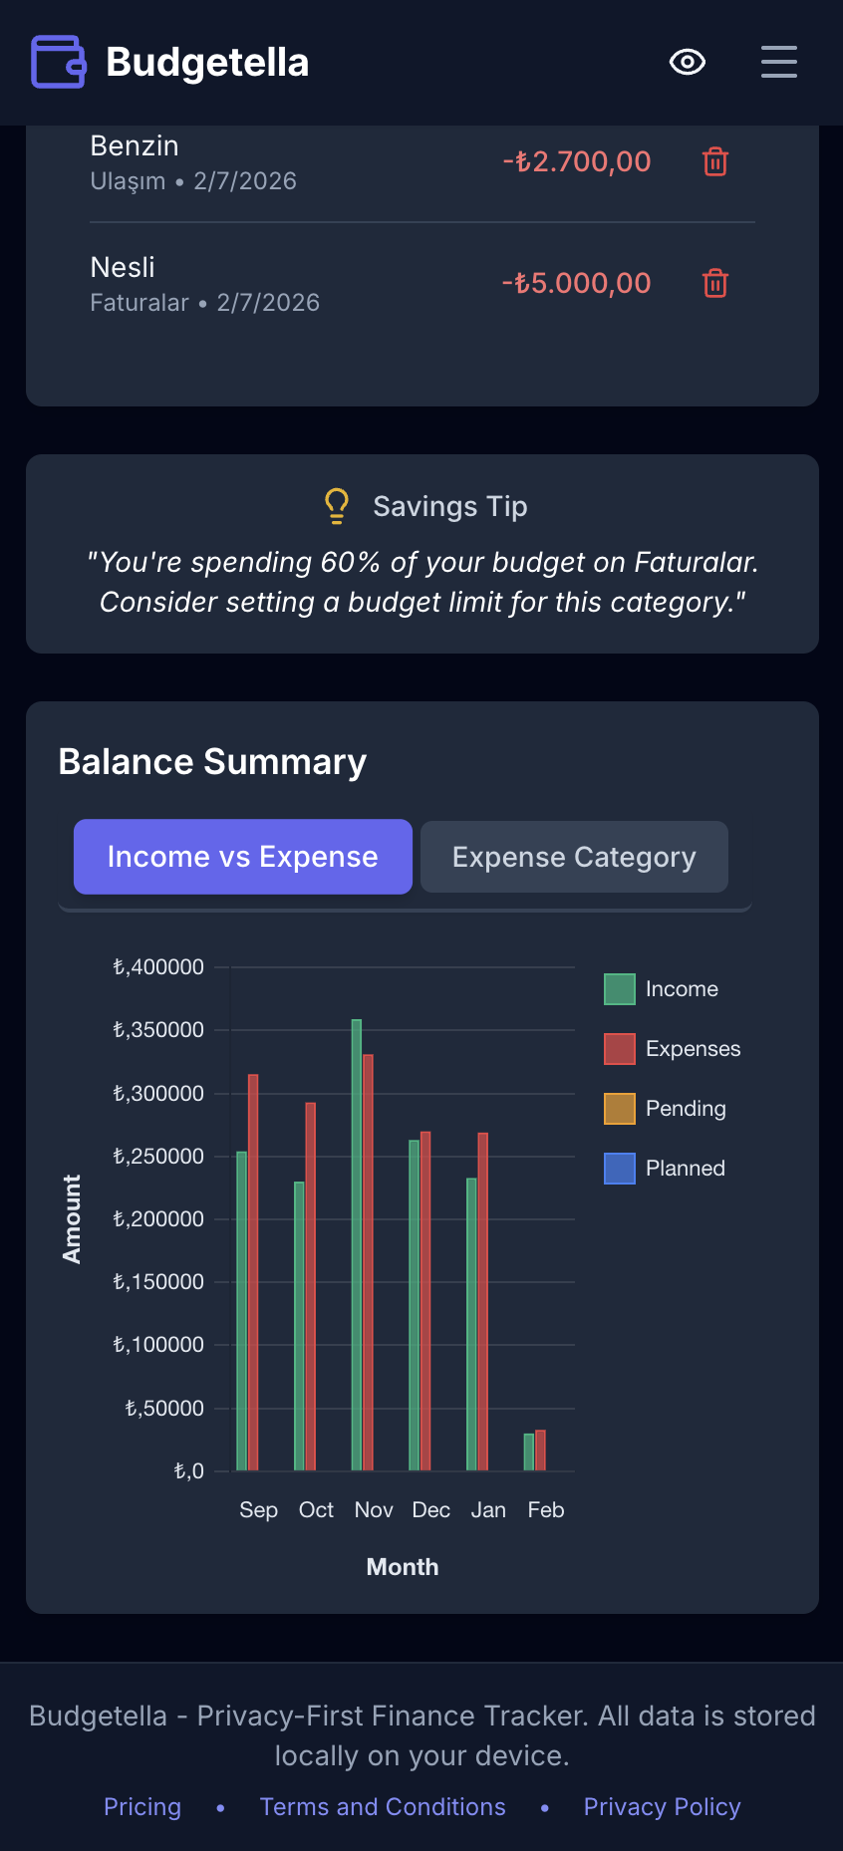Click the November expenses bar

point(367,1245)
